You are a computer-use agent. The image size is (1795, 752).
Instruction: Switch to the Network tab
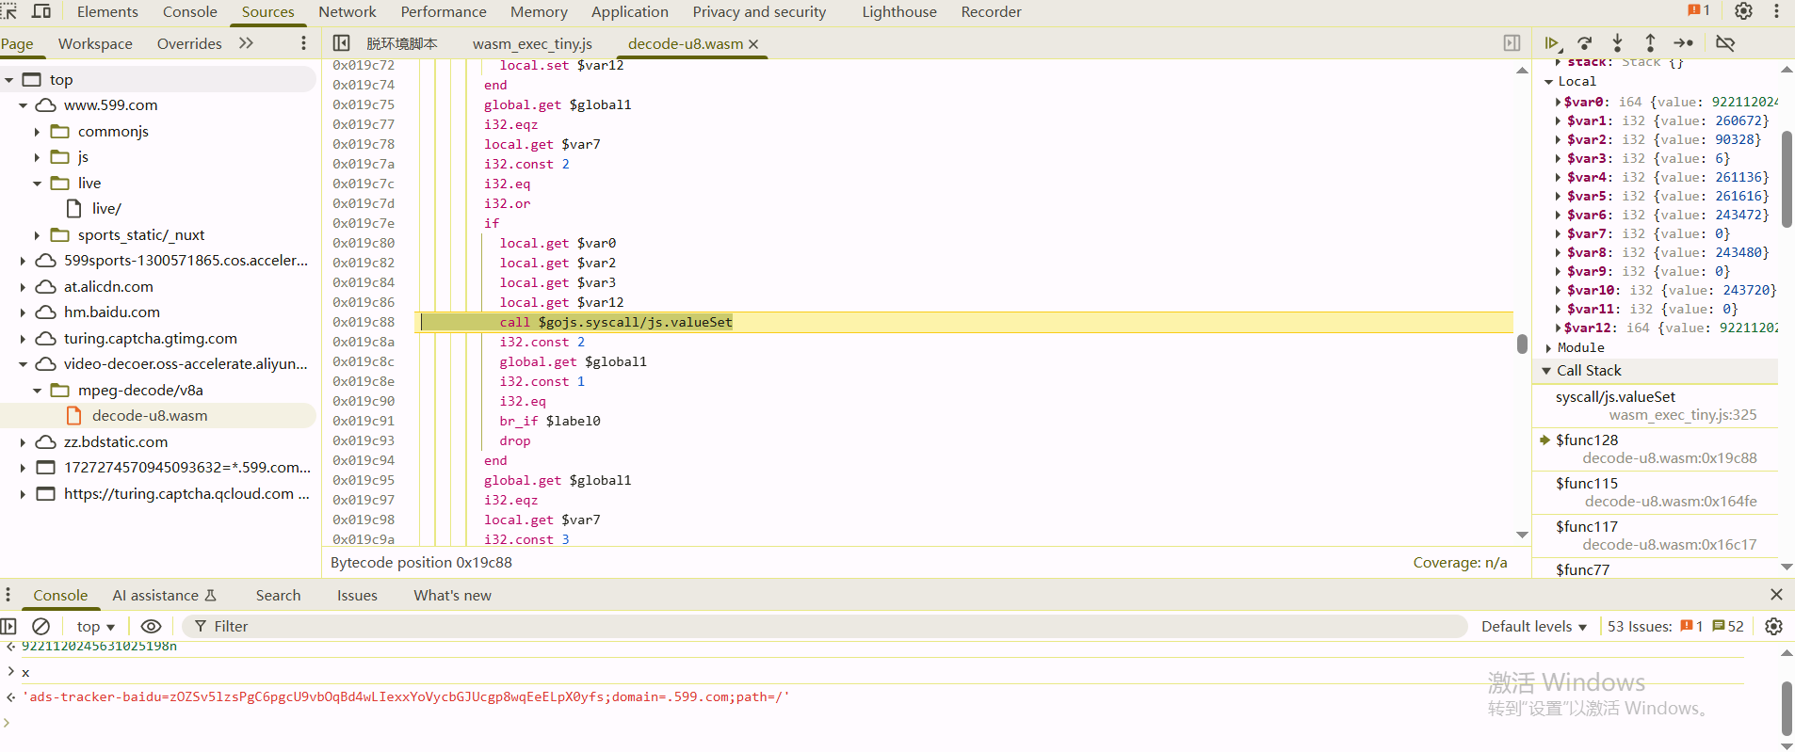(x=347, y=12)
